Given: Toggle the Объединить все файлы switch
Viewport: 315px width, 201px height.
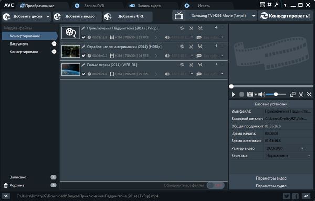Looking at the screenshot, I should (x=216, y=185).
